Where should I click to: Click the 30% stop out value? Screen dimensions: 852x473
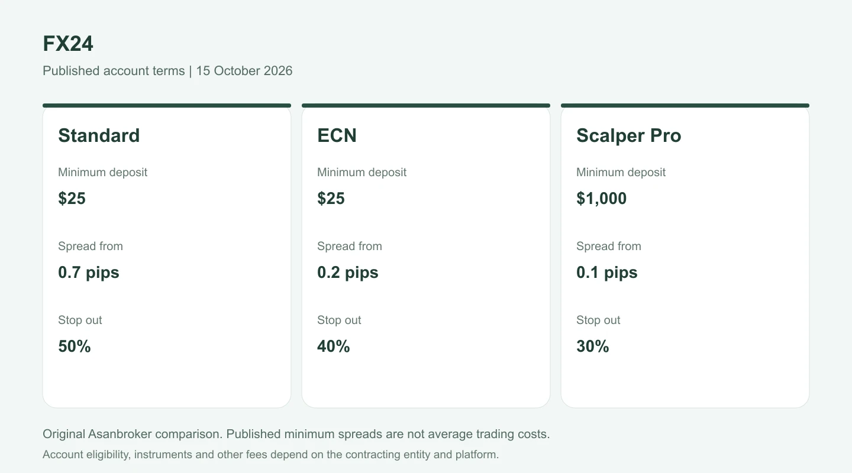tap(593, 346)
